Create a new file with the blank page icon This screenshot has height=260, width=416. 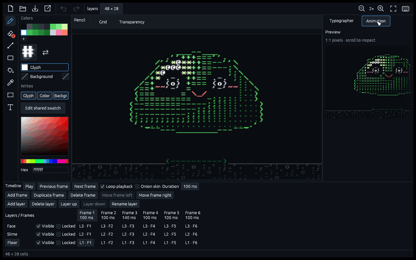[10, 8]
